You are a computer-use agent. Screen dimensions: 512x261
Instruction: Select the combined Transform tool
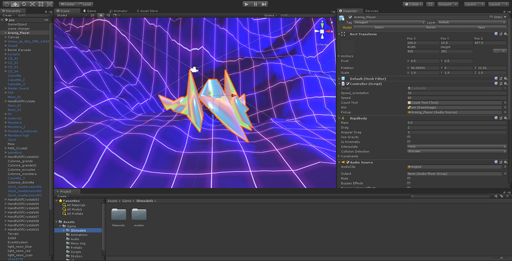[49, 4]
